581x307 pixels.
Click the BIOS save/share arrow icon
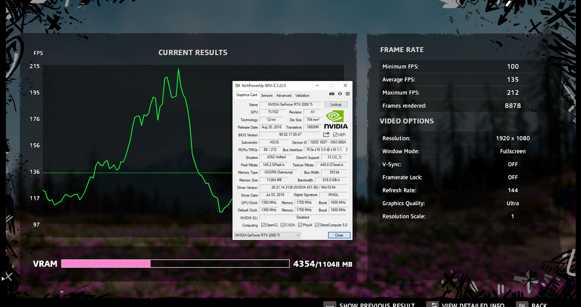pyautogui.click(x=326, y=134)
